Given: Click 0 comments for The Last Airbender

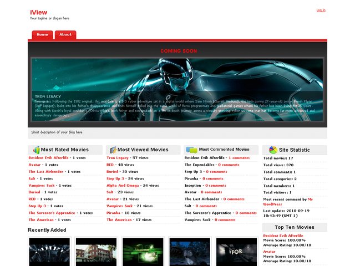Looking at the screenshot, I should tap(234, 199).
